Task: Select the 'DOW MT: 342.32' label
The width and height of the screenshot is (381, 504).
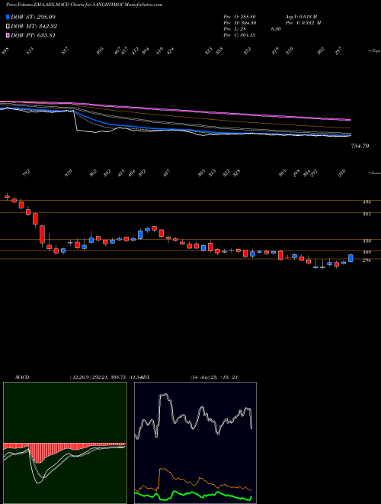Action: (34, 27)
